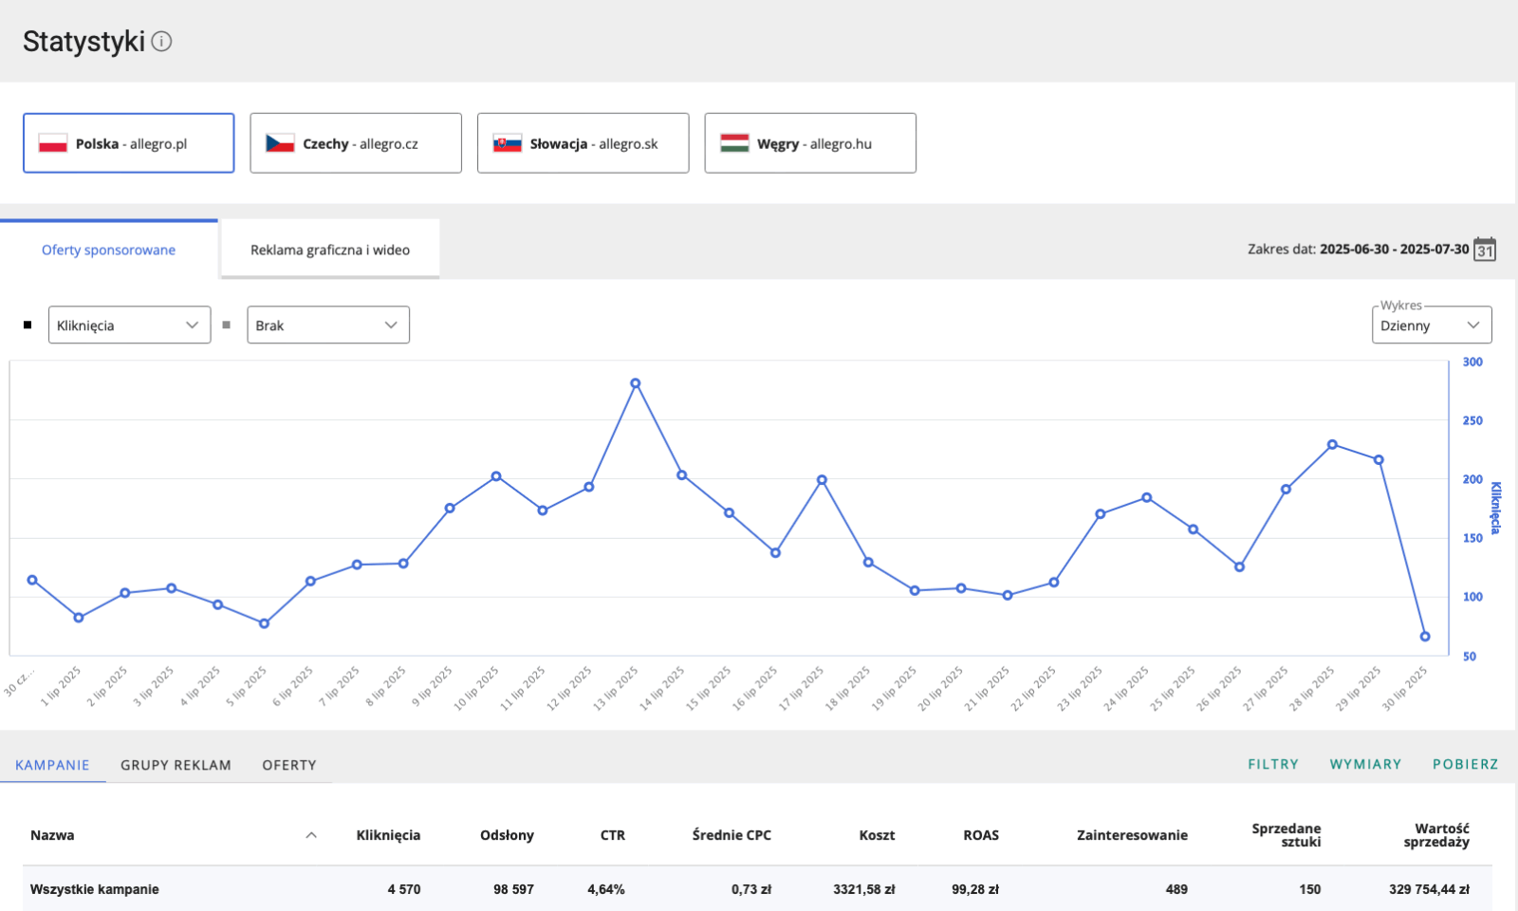
Task: Switch to the Oferty tab
Action: tap(289, 765)
